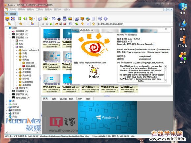
Task: Click the JPEG lossless transform icon
Action: click(31, 19)
